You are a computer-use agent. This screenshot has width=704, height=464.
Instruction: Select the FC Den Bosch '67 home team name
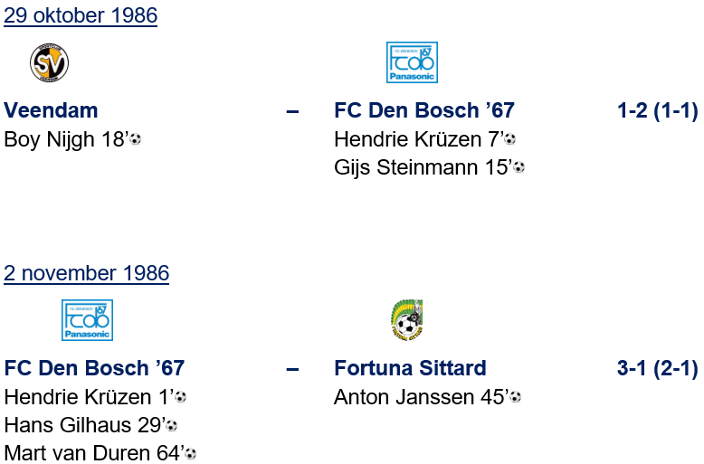click(x=94, y=368)
